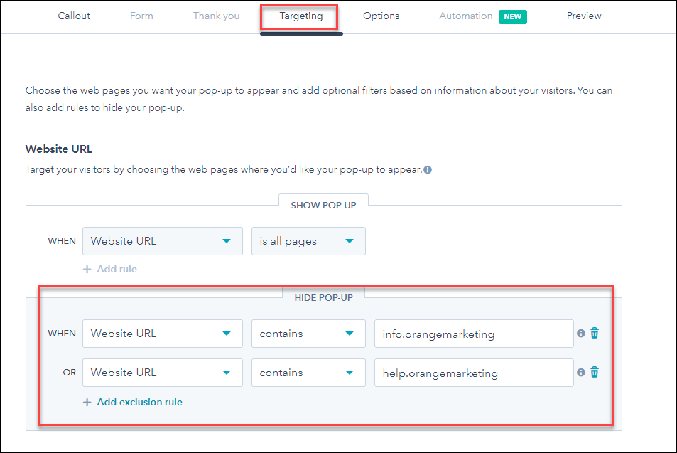Viewport: 677px width, 453px height.
Task: Switch to the Callout tab
Action: (x=74, y=15)
